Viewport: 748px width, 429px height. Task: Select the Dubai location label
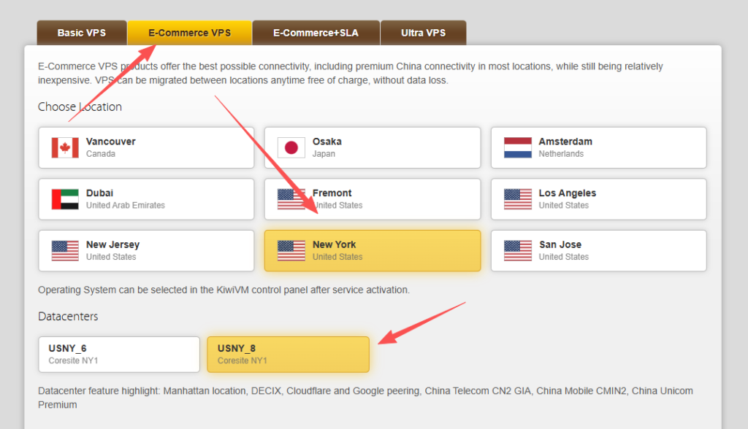tap(99, 193)
